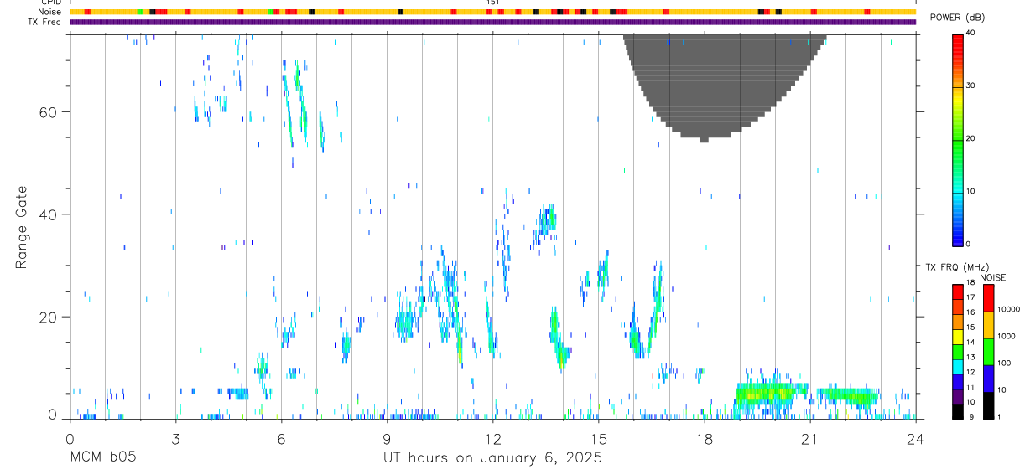Click the '17' label on TX FRQ scale
1030x475 pixels.
pyautogui.click(x=970, y=297)
